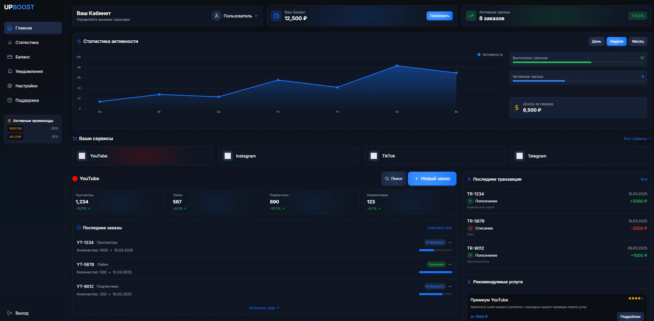654x321 pixels.
Task: Click the YouTube service tile icon
Action: coord(82,156)
